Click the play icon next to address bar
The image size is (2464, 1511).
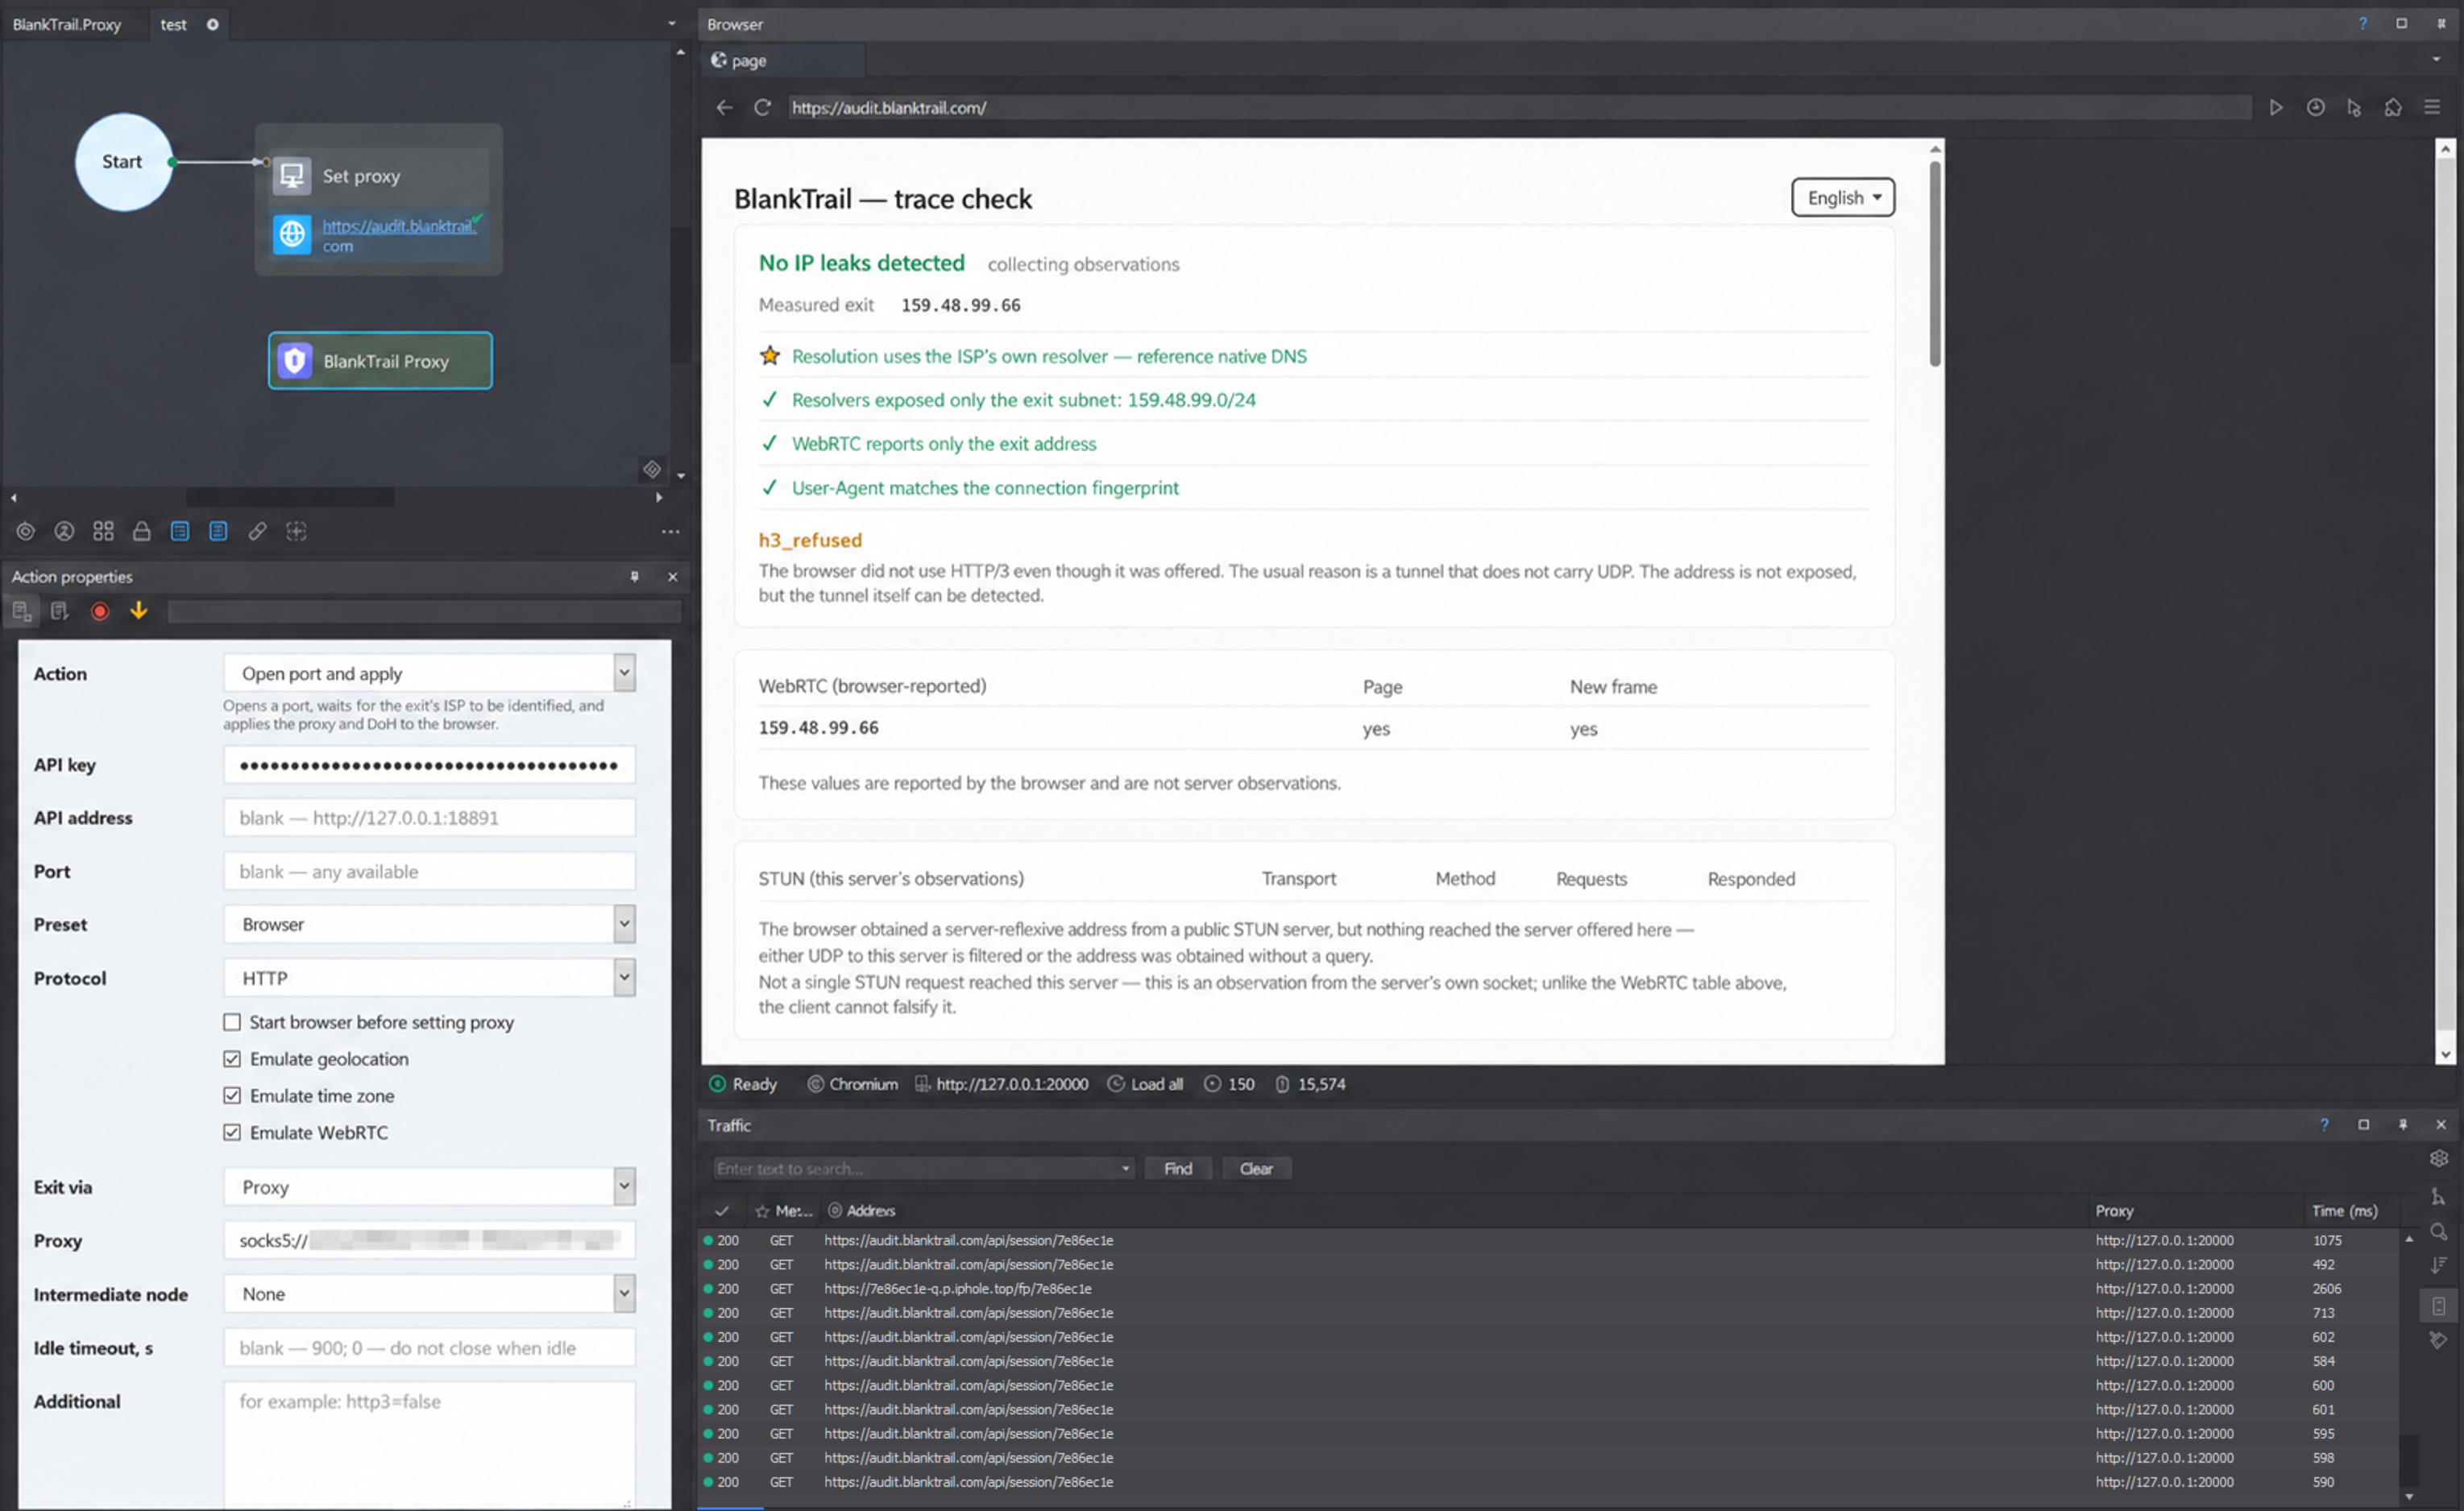point(2276,107)
